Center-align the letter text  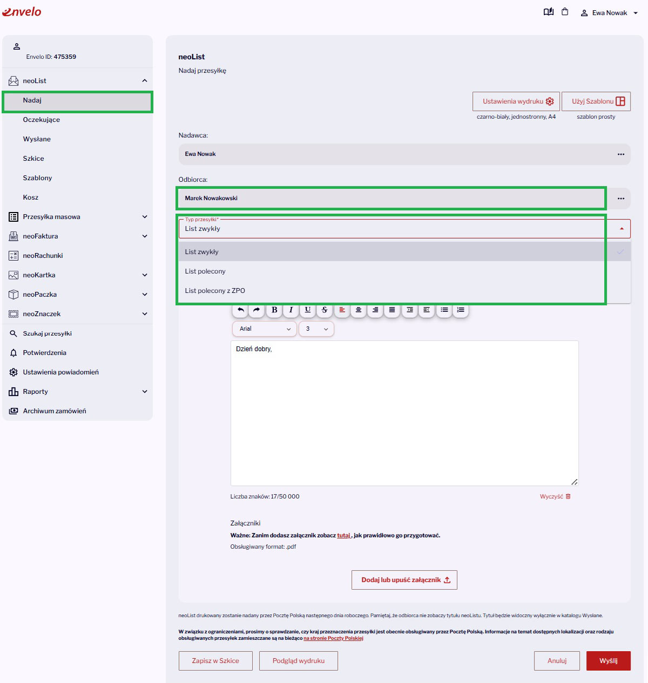coord(359,310)
